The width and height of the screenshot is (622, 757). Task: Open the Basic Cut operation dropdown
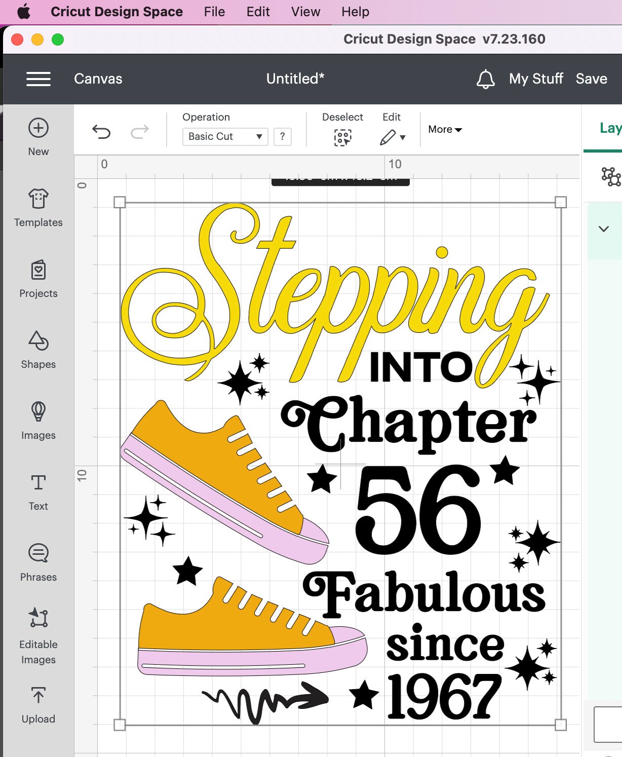click(x=224, y=136)
